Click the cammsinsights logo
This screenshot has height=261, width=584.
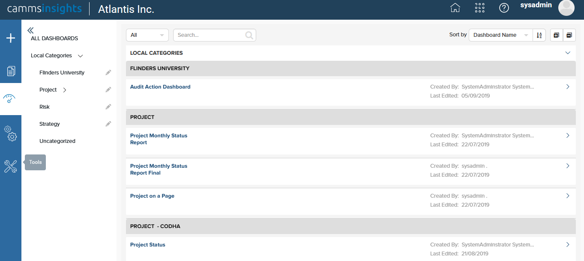click(45, 9)
